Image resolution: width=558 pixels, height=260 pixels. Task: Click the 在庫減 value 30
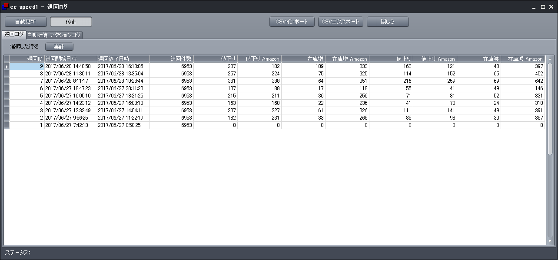tap(478, 118)
